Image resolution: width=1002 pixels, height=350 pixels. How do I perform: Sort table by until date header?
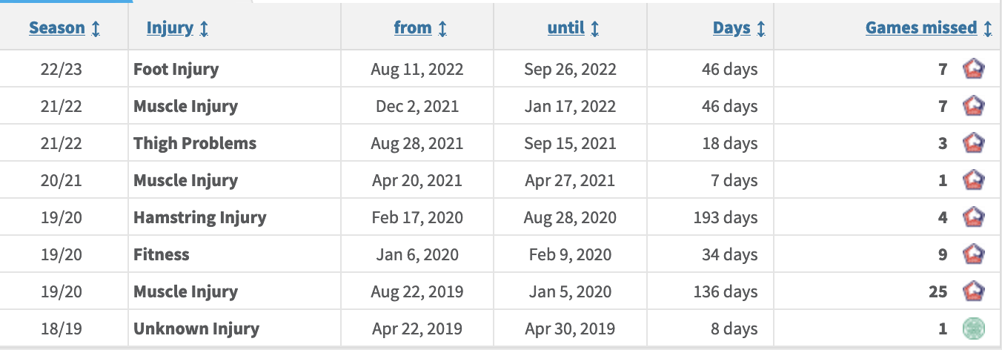[566, 28]
